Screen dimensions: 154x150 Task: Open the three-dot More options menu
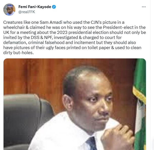(x=144, y=7)
